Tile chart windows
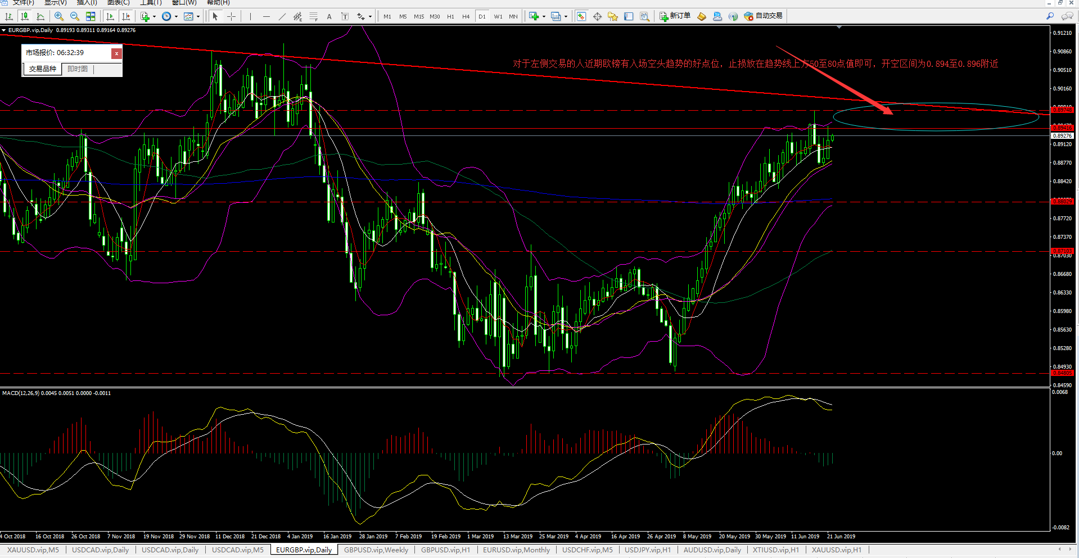This screenshot has width=1079, height=558. [91, 16]
